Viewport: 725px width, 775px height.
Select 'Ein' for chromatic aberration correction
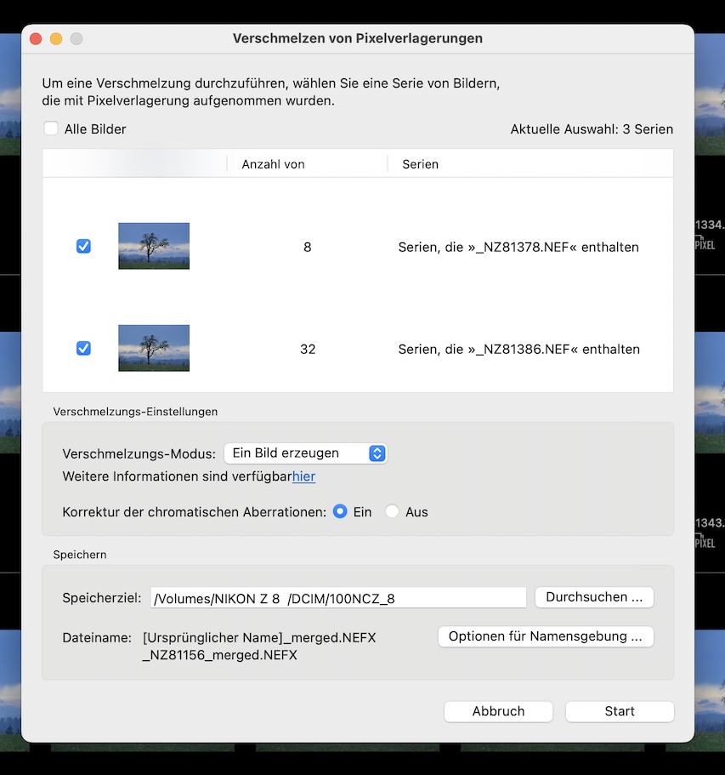pyautogui.click(x=341, y=512)
